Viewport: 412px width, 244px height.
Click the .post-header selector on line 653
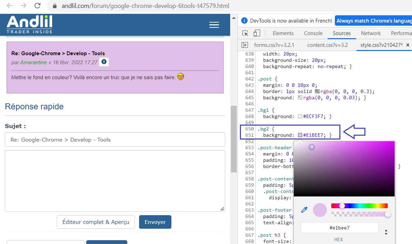click(x=275, y=148)
